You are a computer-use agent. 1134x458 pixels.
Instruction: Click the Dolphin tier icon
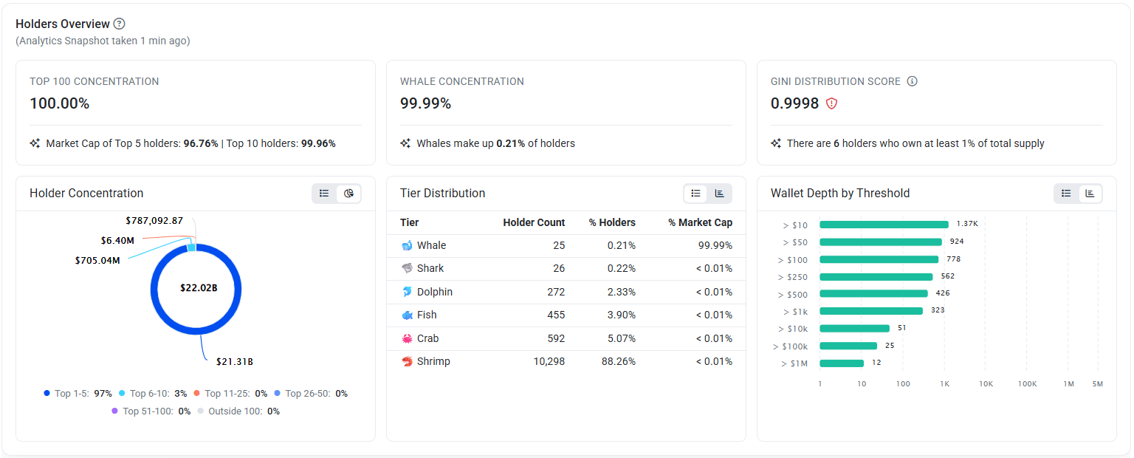pos(407,292)
